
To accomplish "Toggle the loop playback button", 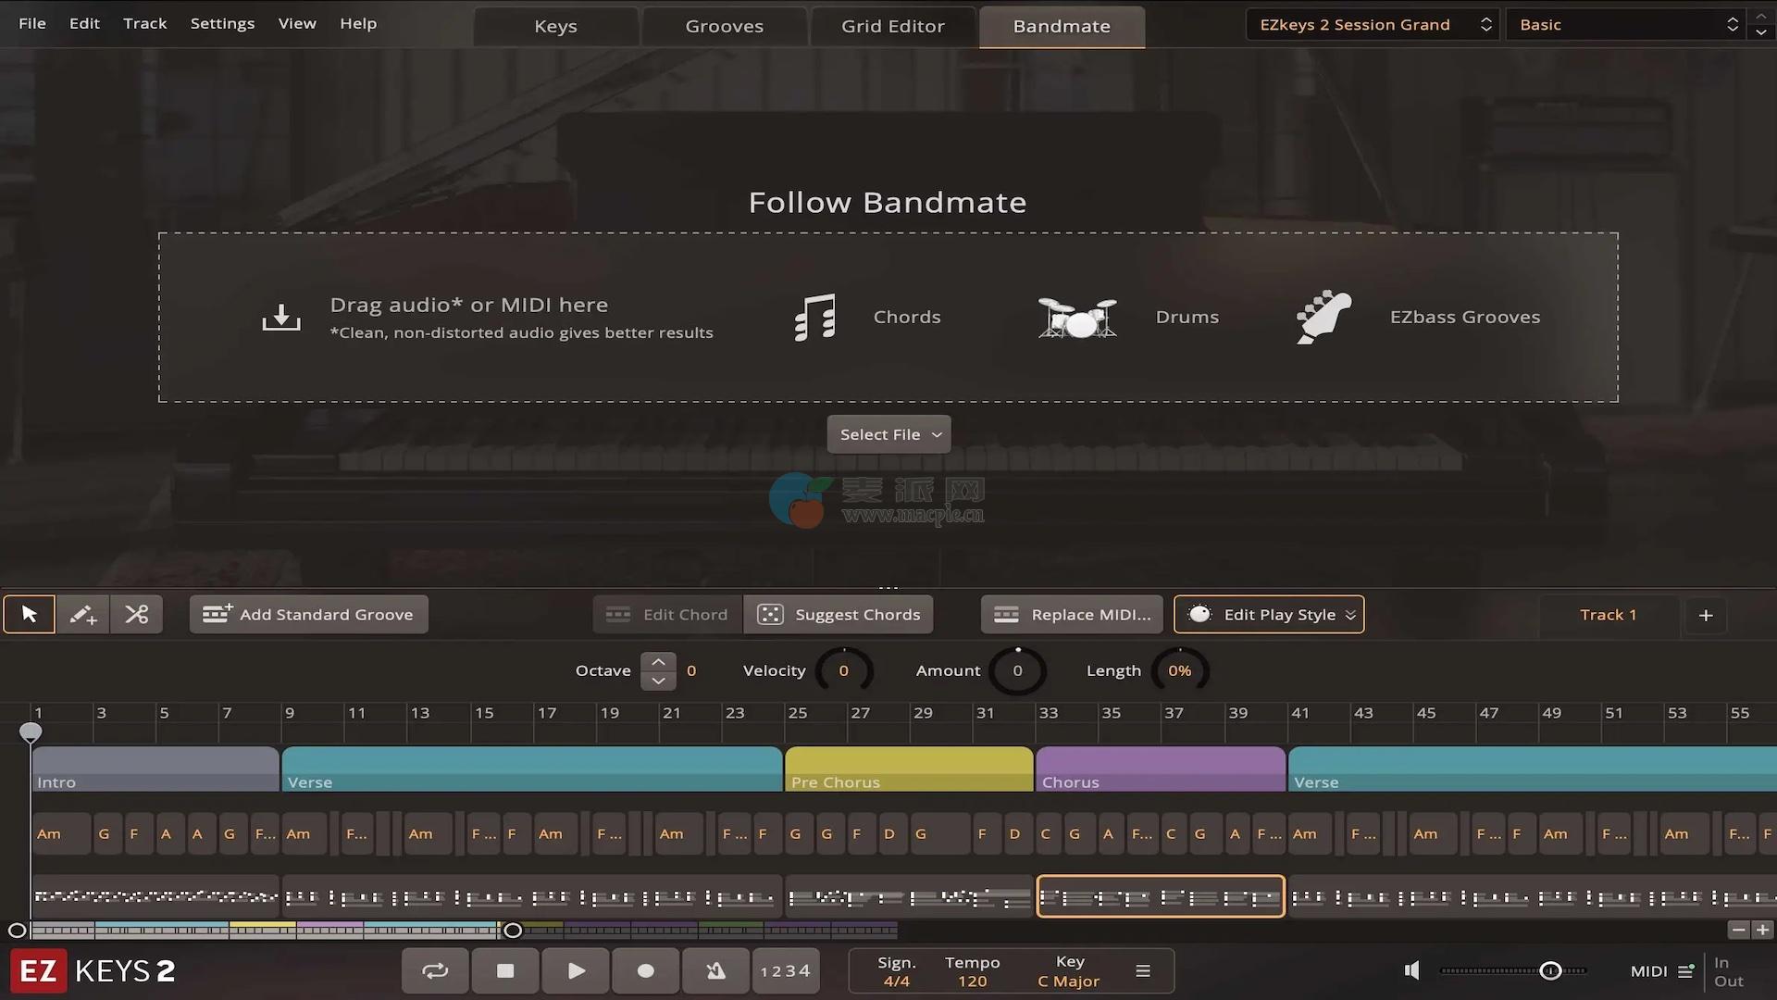I will 435,970.
